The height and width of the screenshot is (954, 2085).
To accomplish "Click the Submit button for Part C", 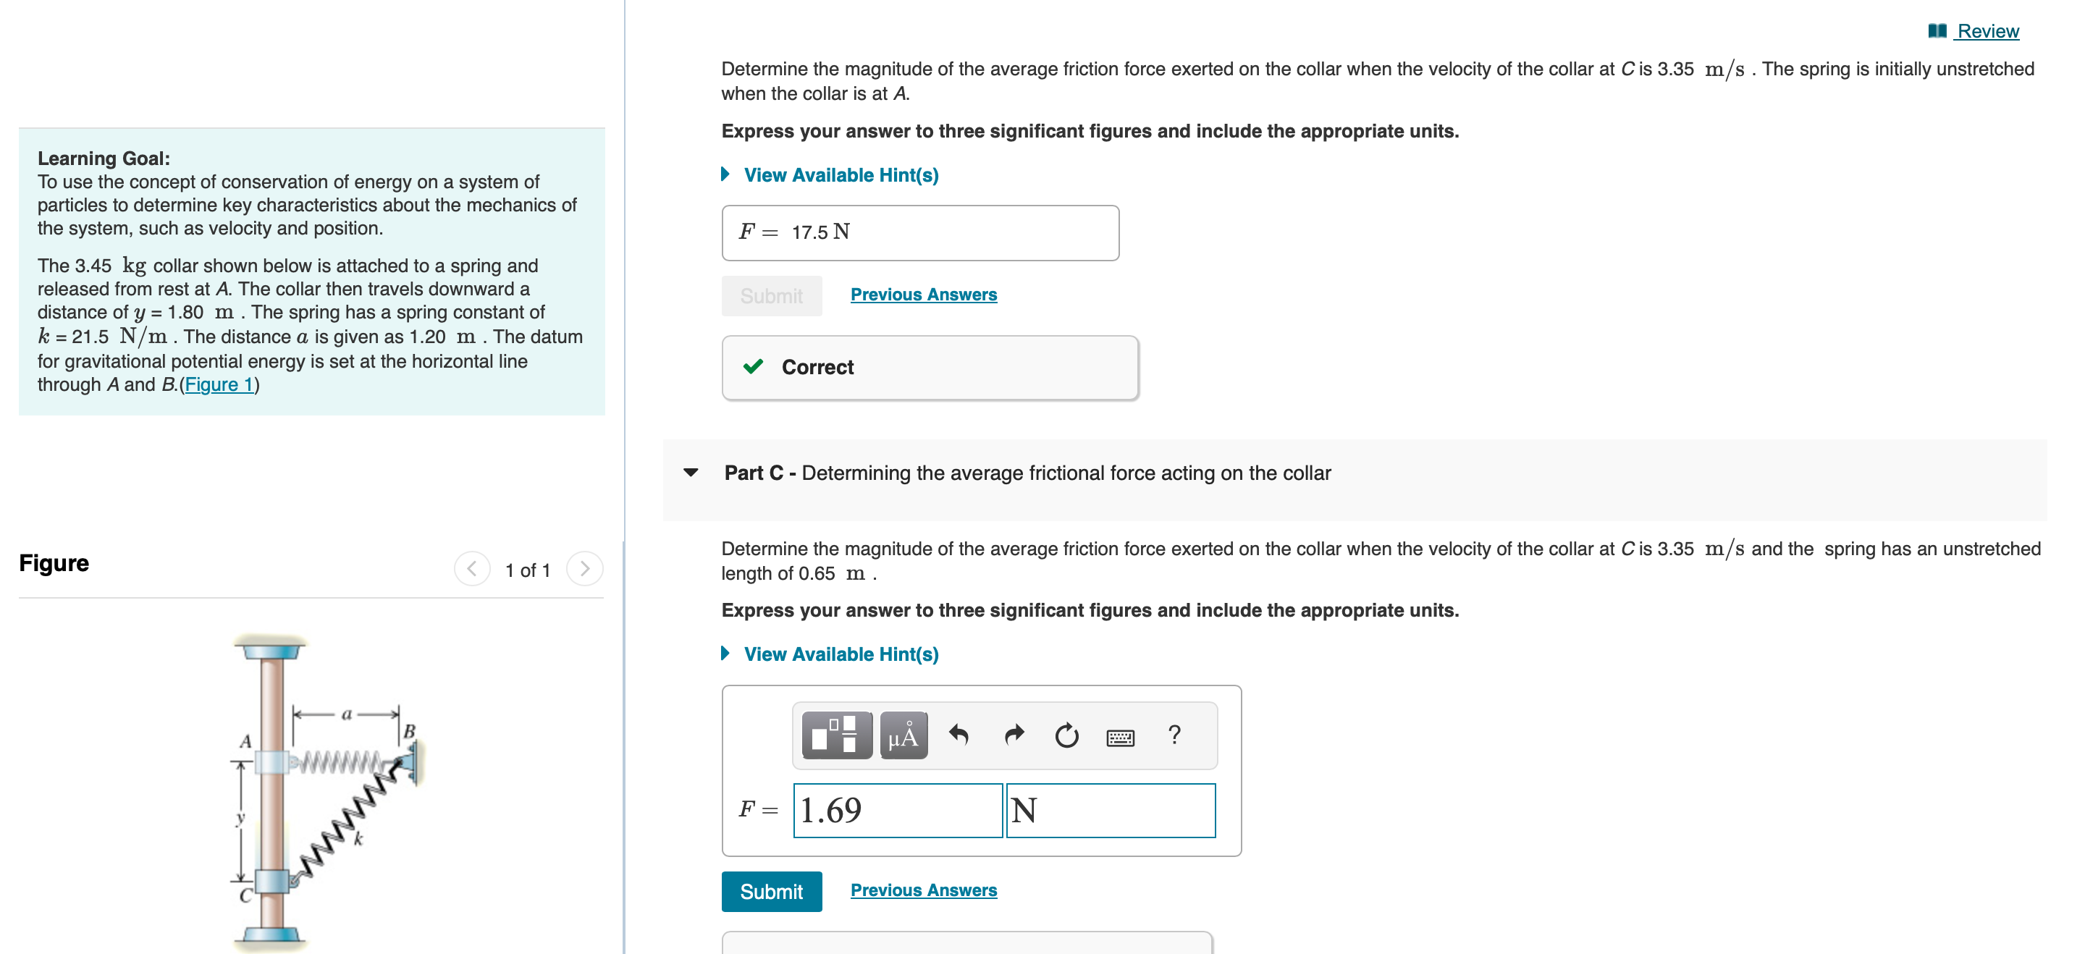I will tap(770, 891).
